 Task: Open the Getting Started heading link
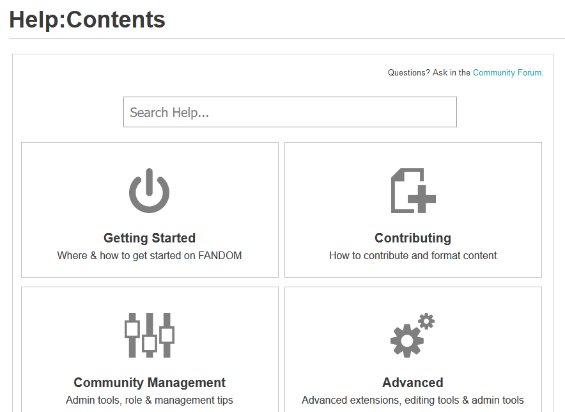click(x=150, y=238)
